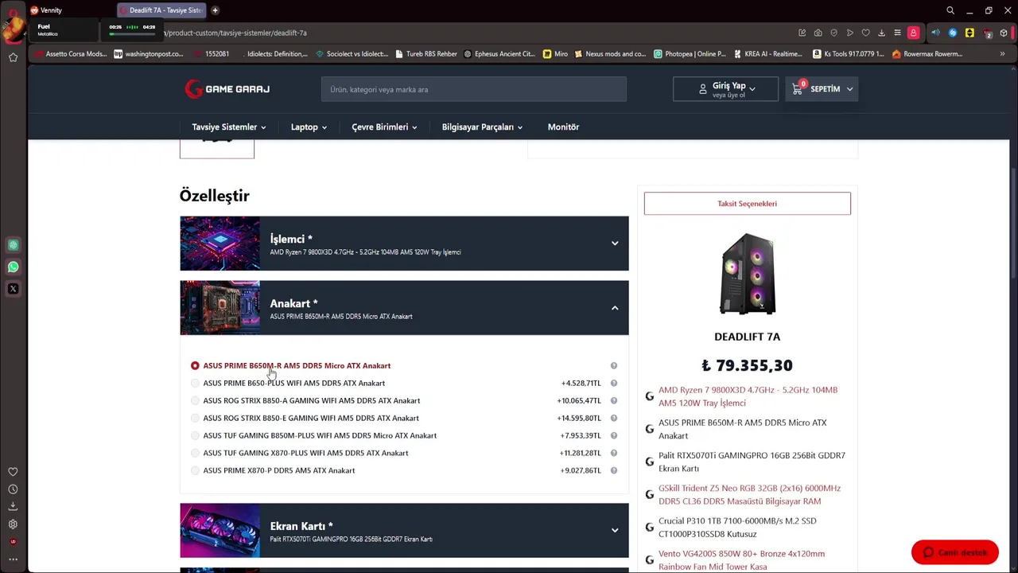
Task: Show more bookmarks with double chevron
Action: (1002, 54)
